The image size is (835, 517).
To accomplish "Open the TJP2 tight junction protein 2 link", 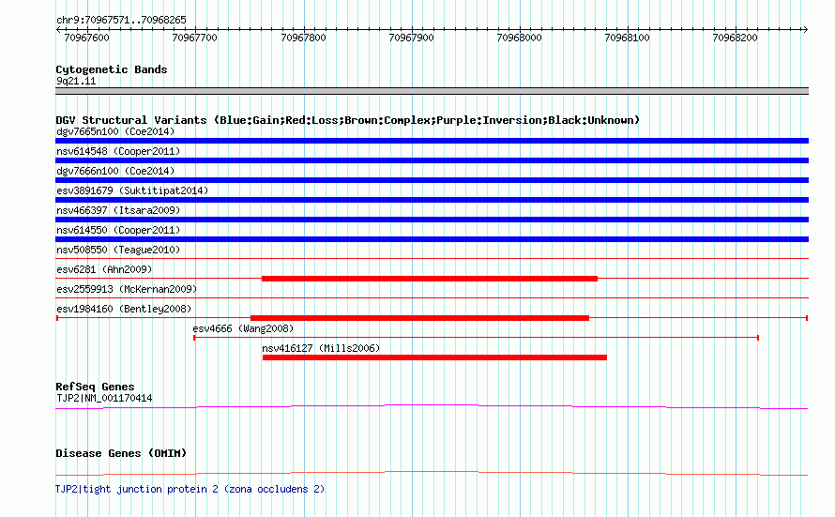I will (190, 489).
